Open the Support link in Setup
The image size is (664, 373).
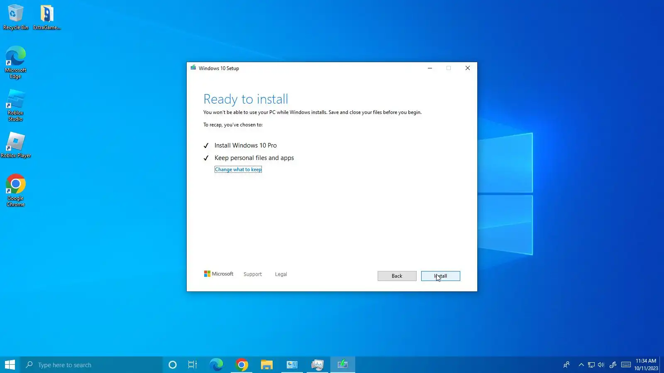[253, 274]
